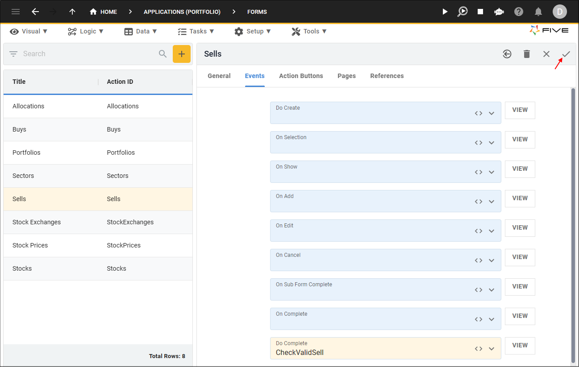The image size is (579, 367).
Task: Expand the On Add dropdown arrow
Action: 492,202
